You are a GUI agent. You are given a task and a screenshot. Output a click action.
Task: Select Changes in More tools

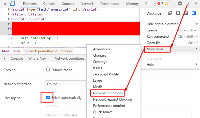[113, 55]
